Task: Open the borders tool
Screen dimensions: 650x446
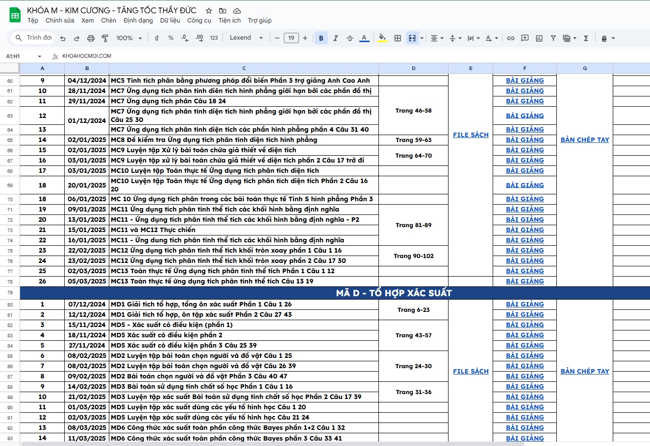Action: pyautogui.click(x=398, y=38)
